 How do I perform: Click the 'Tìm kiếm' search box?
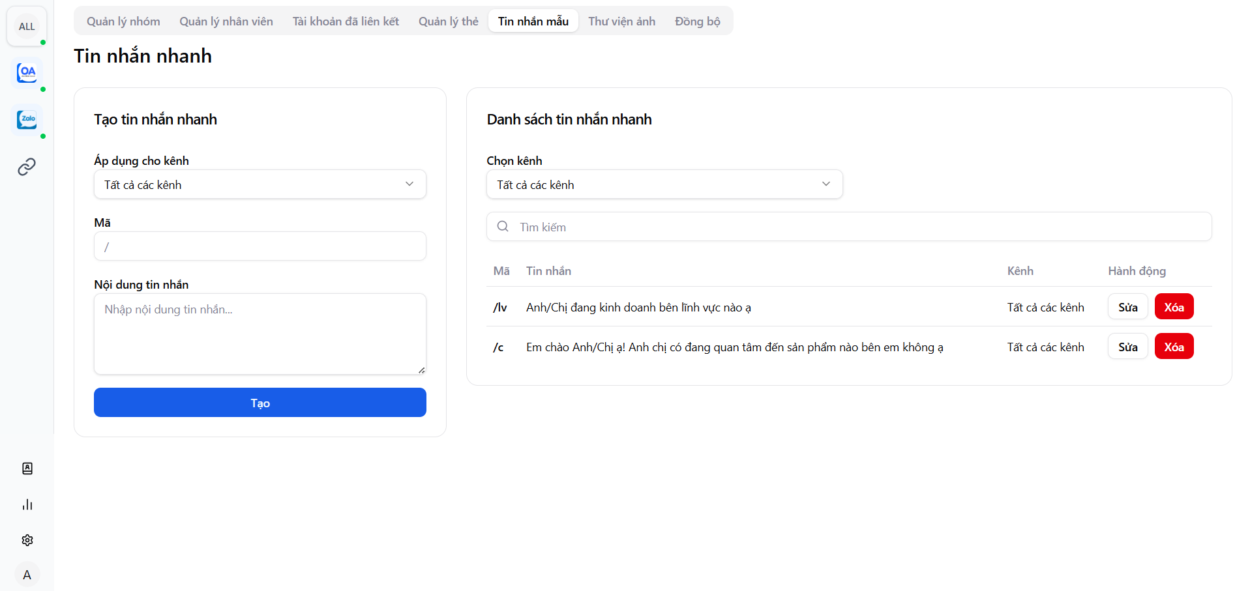848,227
